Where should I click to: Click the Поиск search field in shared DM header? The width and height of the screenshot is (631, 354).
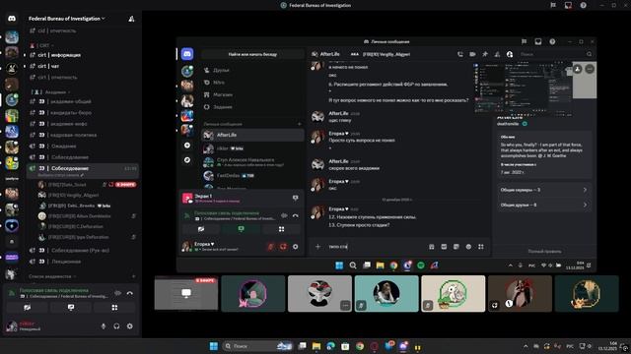tap(555, 54)
